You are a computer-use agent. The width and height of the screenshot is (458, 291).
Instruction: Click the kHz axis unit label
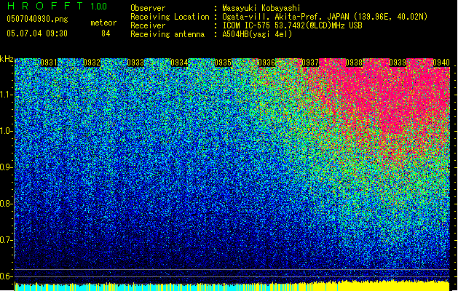pos(7,59)
